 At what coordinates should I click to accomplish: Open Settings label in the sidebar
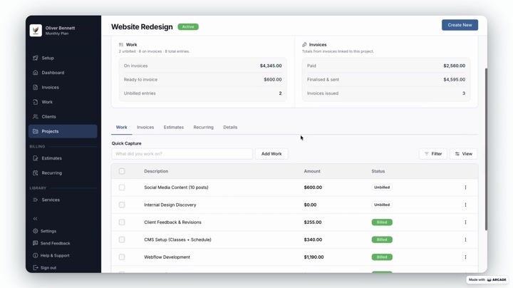pos(48,231)
